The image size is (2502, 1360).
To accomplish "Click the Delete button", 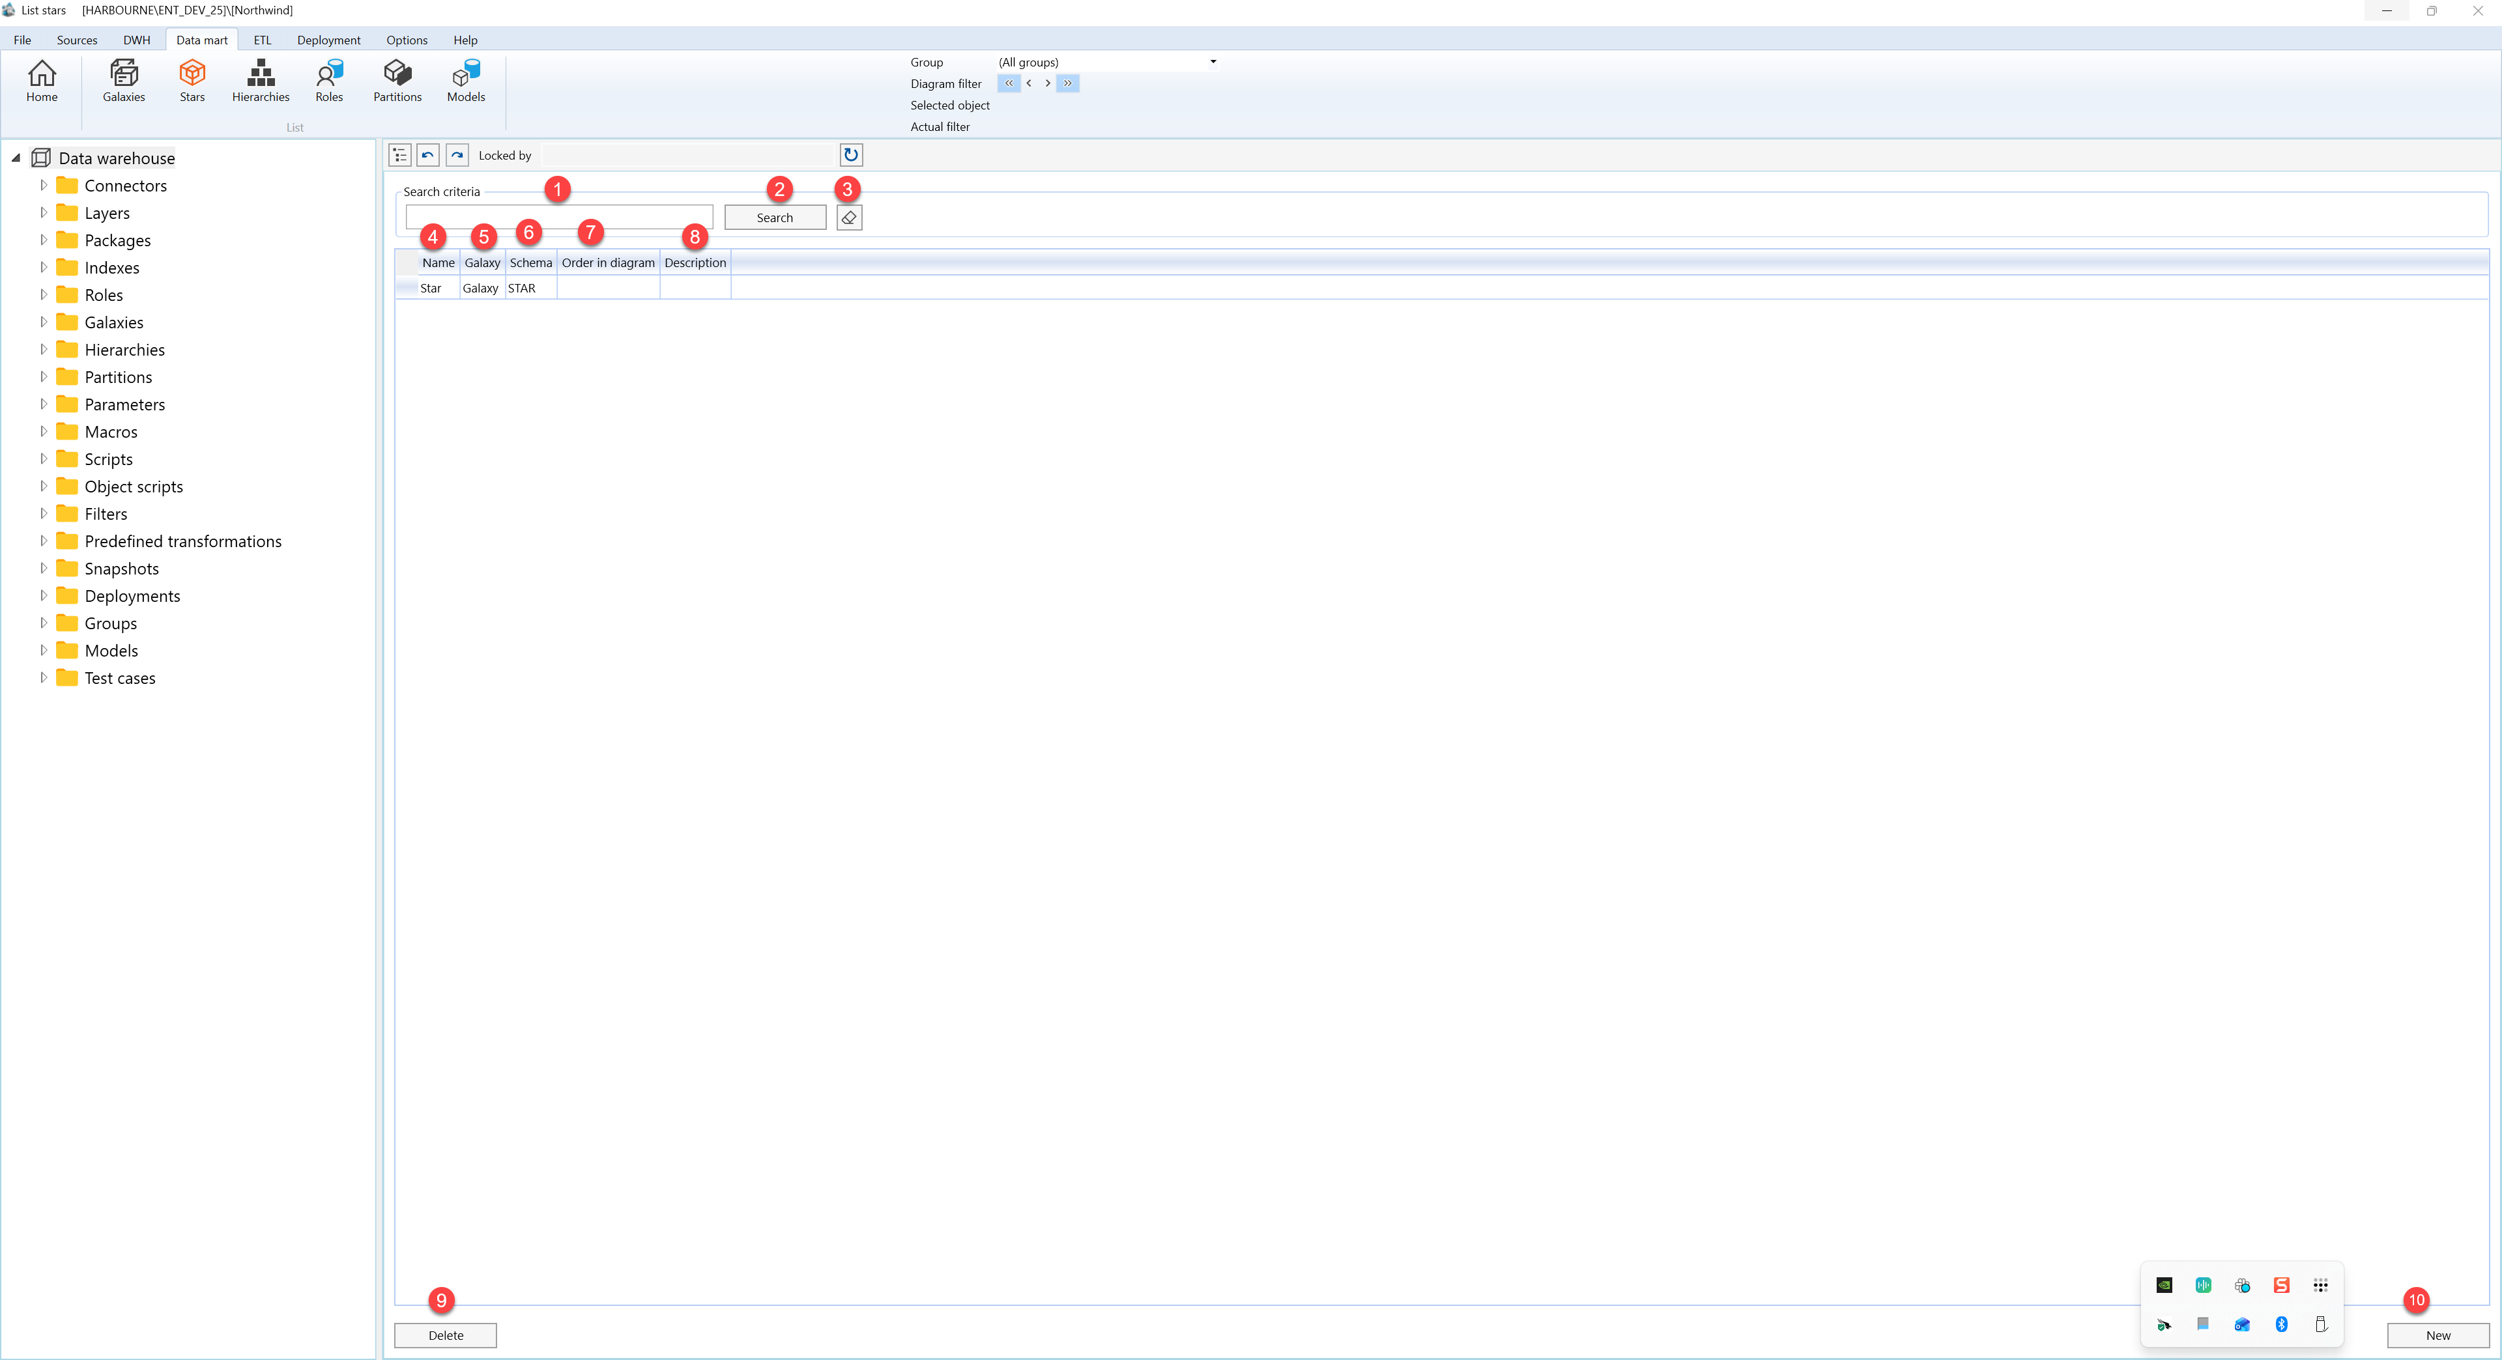I will pyautogui.click(x=446, y=1336).
